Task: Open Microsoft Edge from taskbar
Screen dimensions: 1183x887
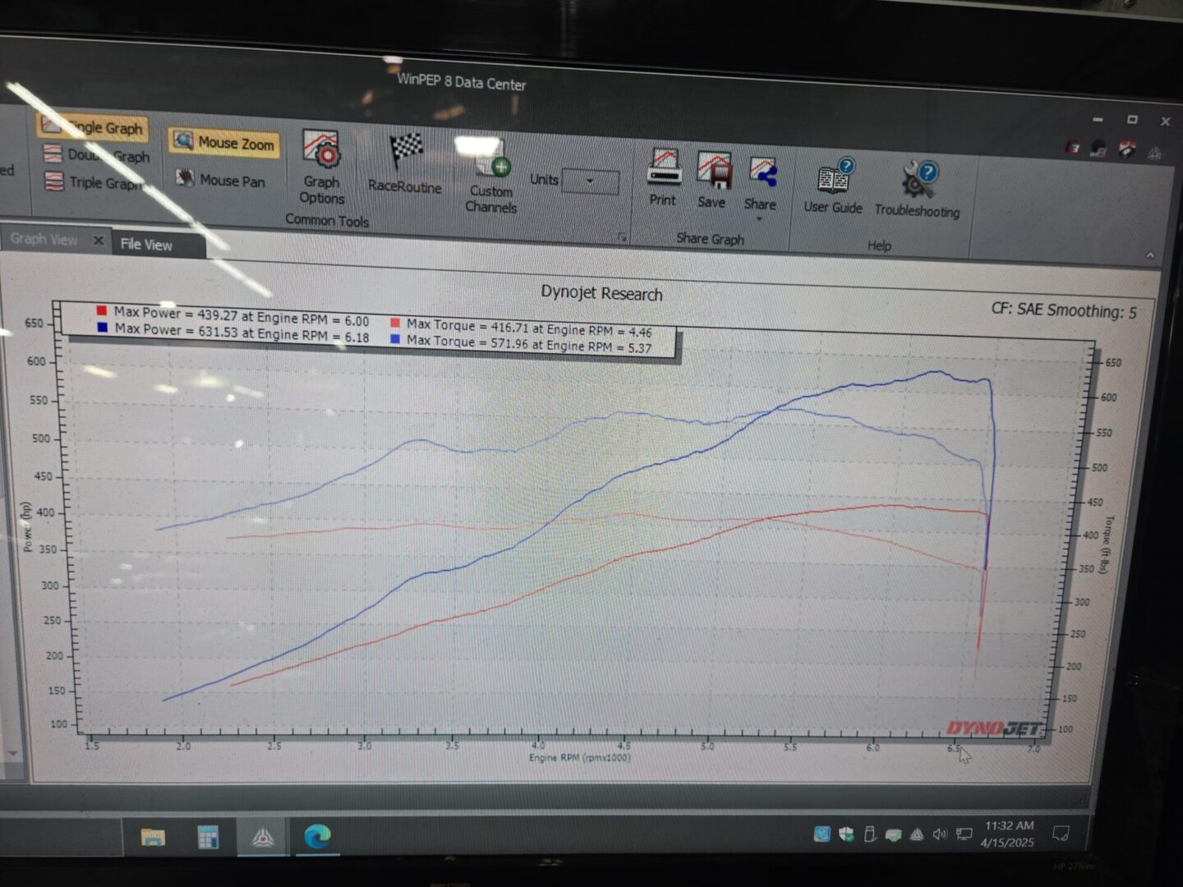Action: pos(317,836)
